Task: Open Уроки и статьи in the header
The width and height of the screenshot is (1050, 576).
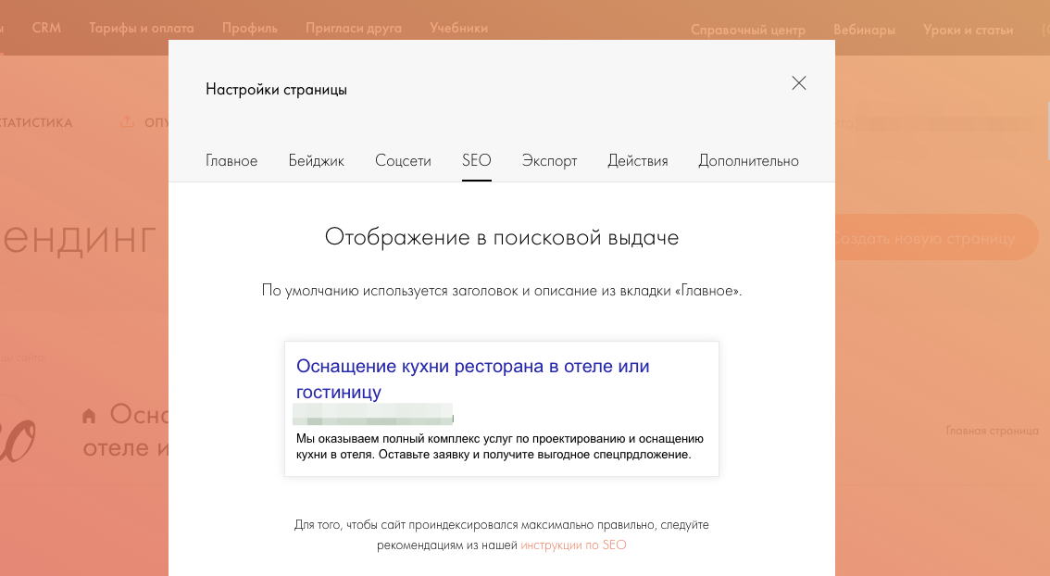Action: pyautogui.click(x=968, y=30)
